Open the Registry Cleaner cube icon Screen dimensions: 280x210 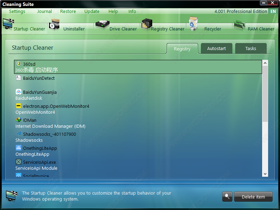tap(147, 24)
